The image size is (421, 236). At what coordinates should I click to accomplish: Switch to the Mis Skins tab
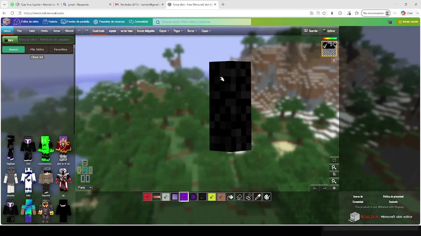[37, 49]
